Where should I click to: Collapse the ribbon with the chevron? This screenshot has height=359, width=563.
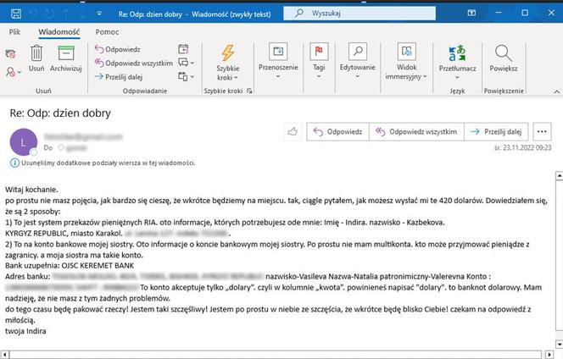click(556, 91)
